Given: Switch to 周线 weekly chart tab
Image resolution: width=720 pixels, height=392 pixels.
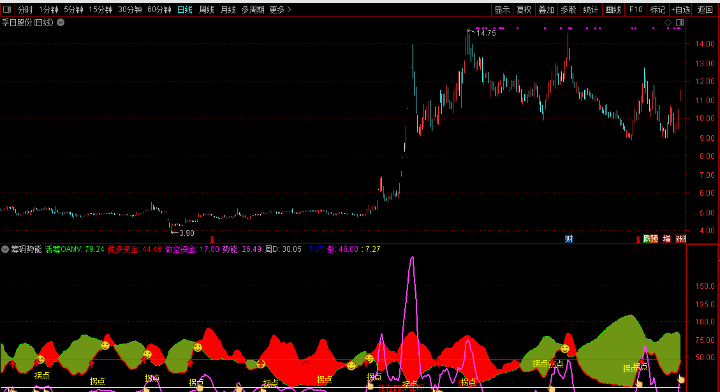Looking at the screenshot, I should (x=206, y=10).
